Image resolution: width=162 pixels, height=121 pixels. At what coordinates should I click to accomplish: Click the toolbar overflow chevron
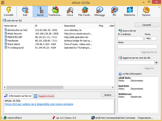[159, 7]
